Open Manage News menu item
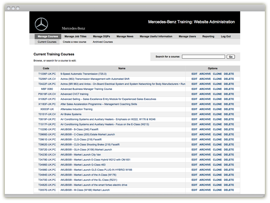The image size is (270, 203). coord(125,37)
